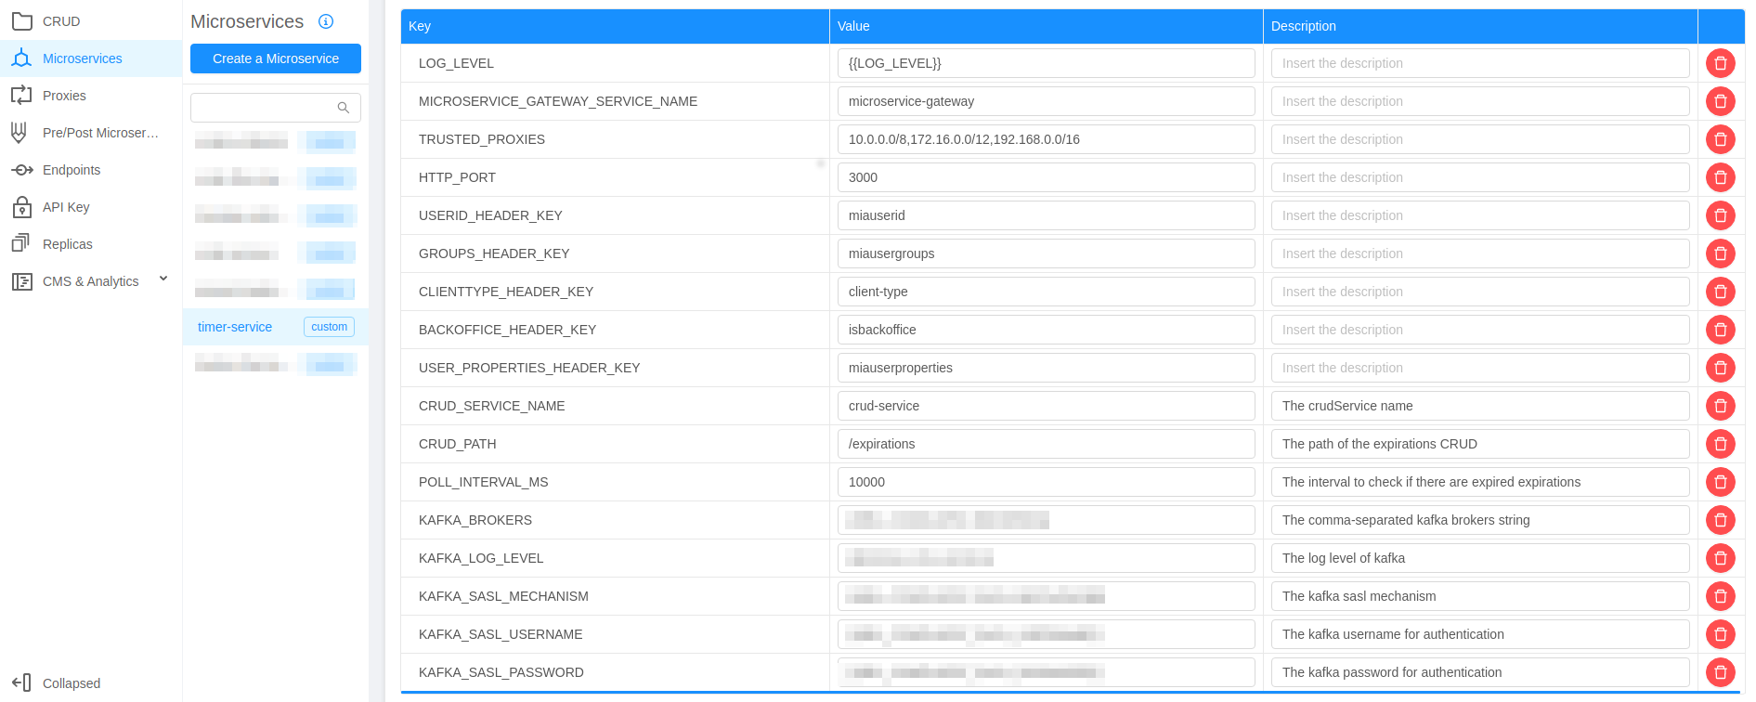Delete the USER_PROPERTIES_HEADER_KEY row
Image resolution: width=1756 pixels, height=702 pixels.
[x=1720, y=368]
